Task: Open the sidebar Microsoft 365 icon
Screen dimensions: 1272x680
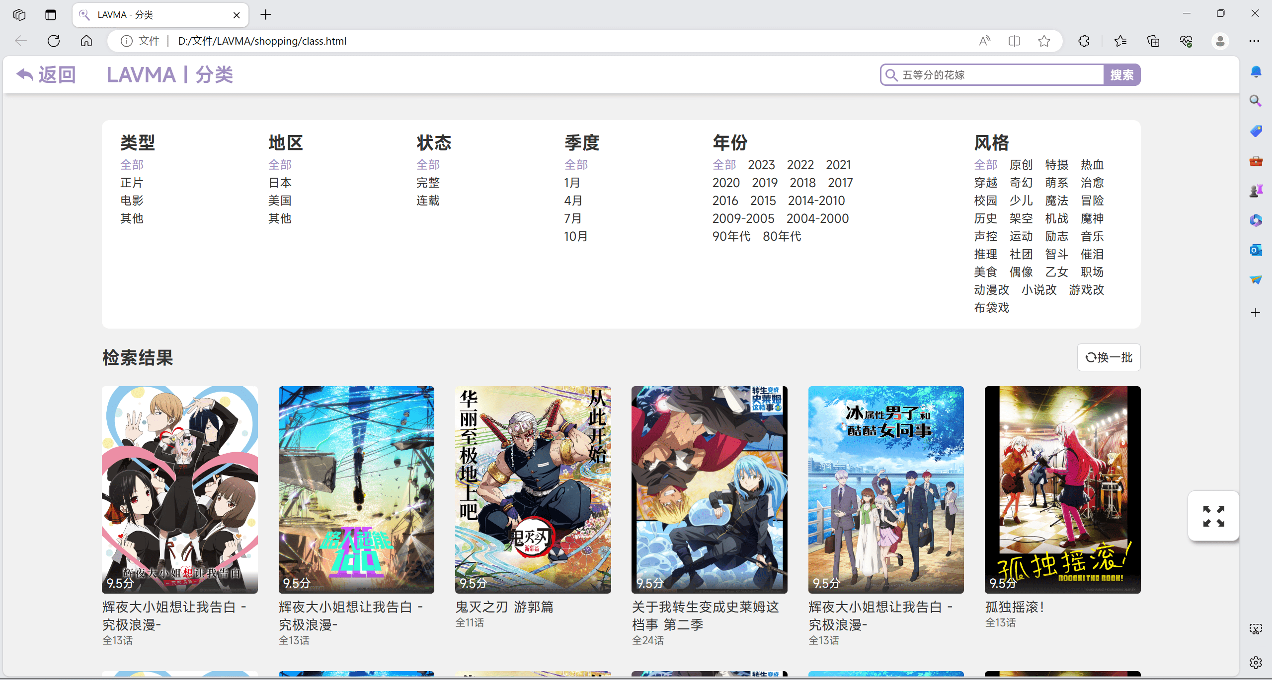Action: 1256,220
